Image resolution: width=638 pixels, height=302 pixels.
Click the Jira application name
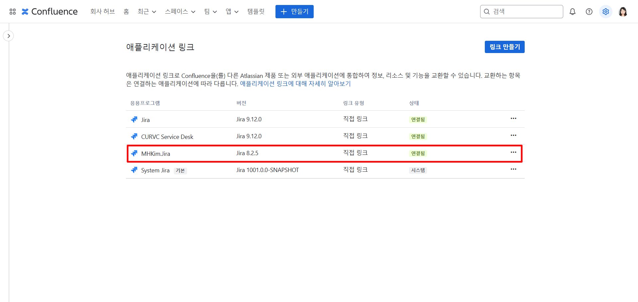tap(145, 120)
